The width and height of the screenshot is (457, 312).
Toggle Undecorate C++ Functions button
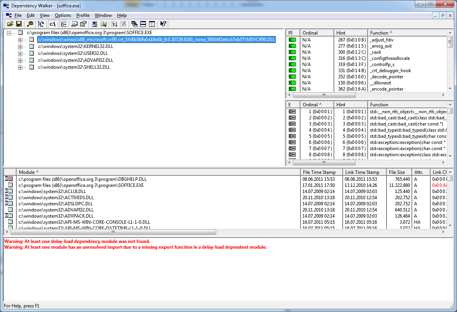tap(63, 24)
